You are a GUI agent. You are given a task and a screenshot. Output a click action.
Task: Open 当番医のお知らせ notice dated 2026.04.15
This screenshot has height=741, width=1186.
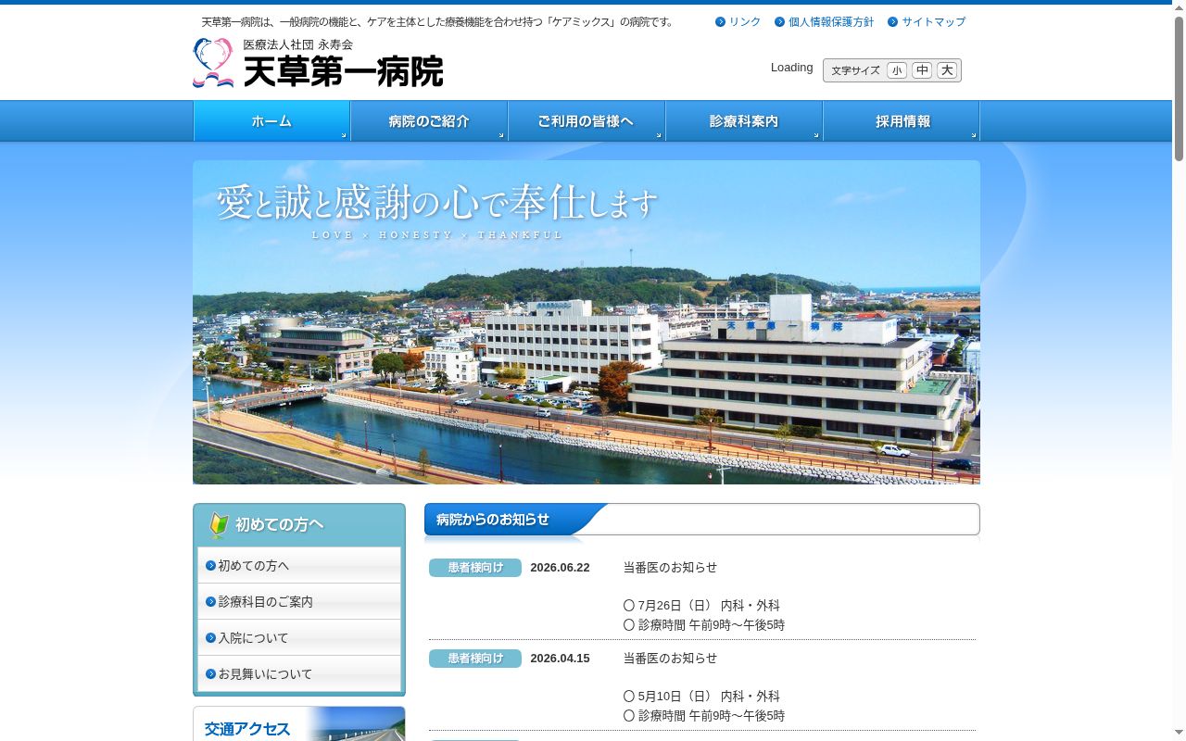pyautogui.click(x=670, y=658)
